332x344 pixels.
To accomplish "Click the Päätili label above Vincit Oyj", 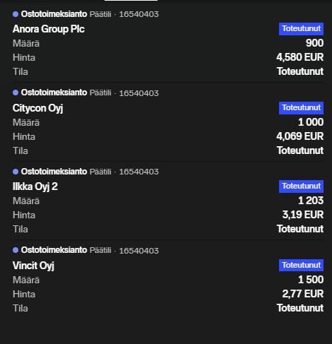I will pos(100,250).
